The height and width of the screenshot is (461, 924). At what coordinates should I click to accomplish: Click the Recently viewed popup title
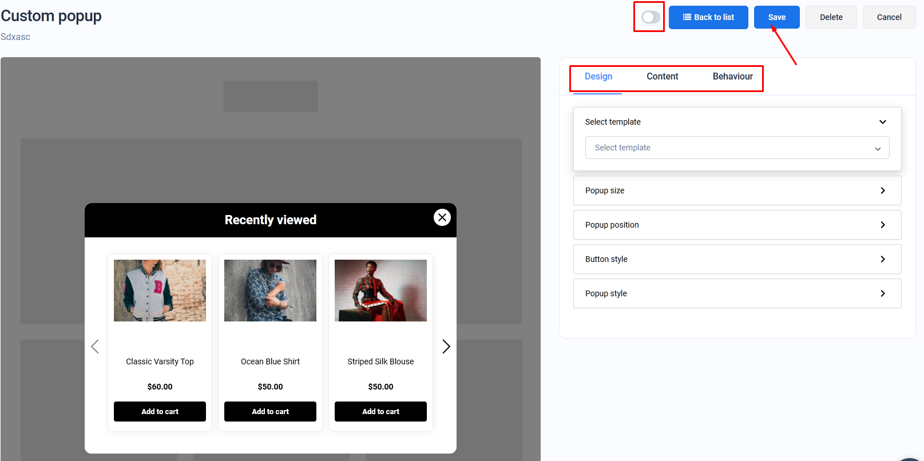[271, 220]
